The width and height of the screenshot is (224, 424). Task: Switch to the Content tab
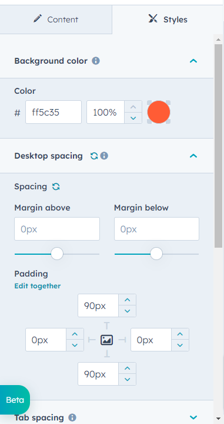pos(56,19)
